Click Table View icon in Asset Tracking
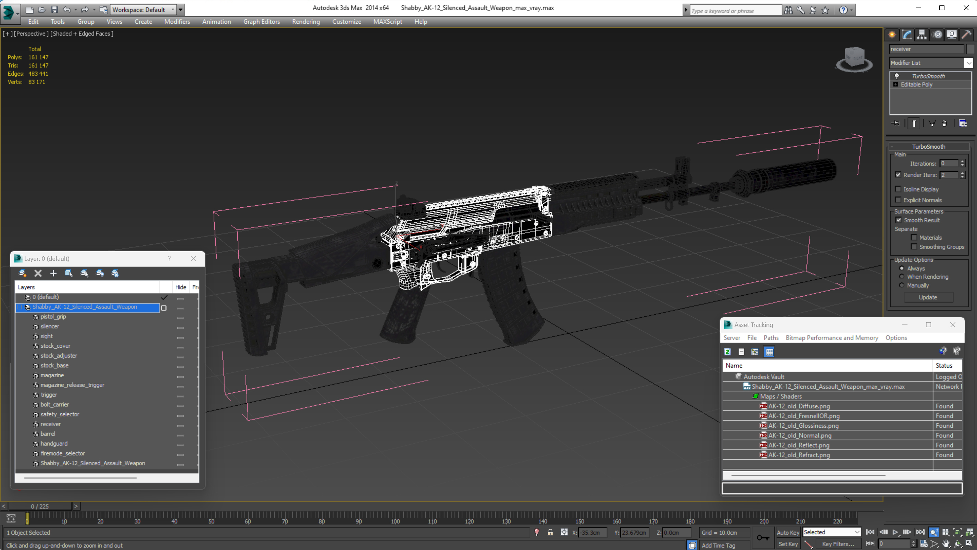The image size is (977, 550). click(x=769, y=352)
